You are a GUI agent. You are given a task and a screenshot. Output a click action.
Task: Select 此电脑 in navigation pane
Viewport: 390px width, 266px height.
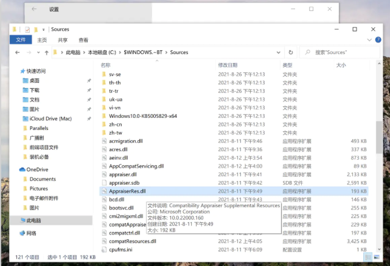33,220
